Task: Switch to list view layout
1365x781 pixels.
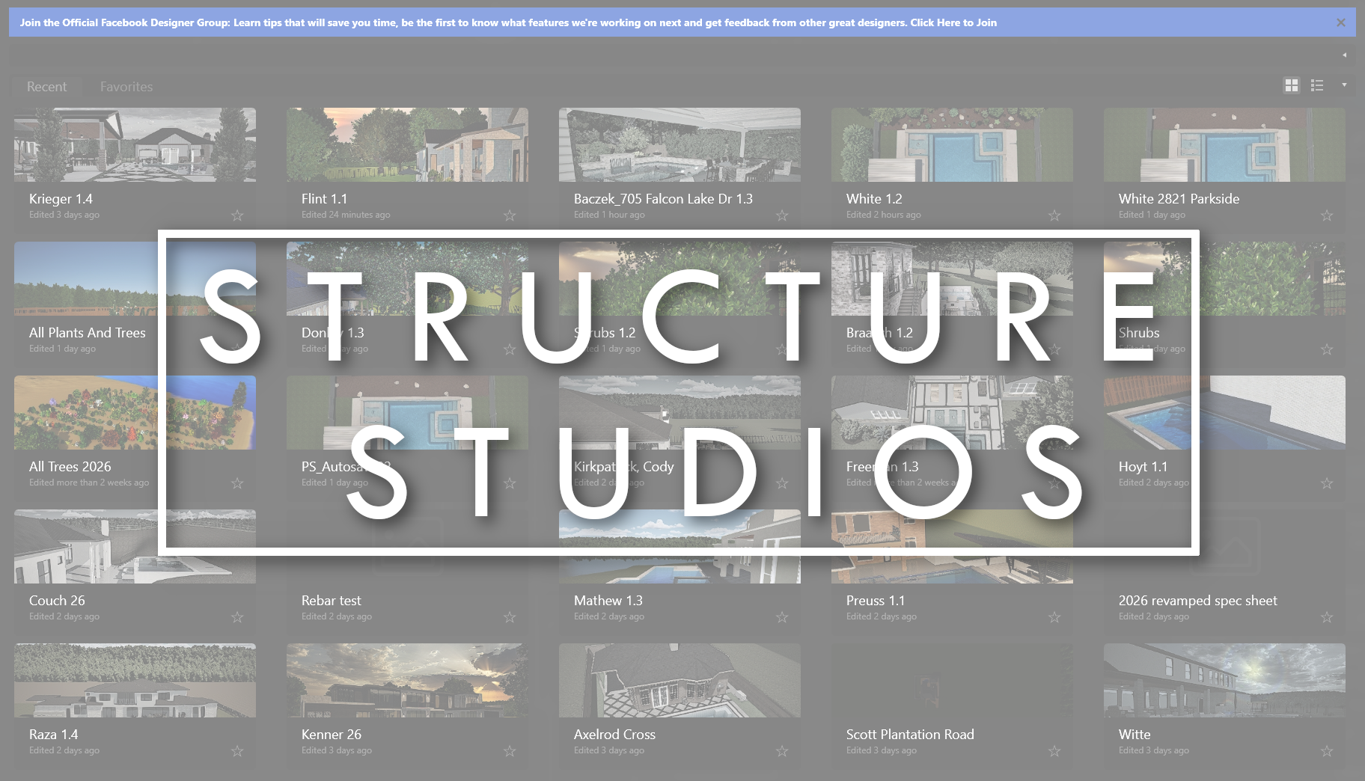Action: (x=1317, y=85)
